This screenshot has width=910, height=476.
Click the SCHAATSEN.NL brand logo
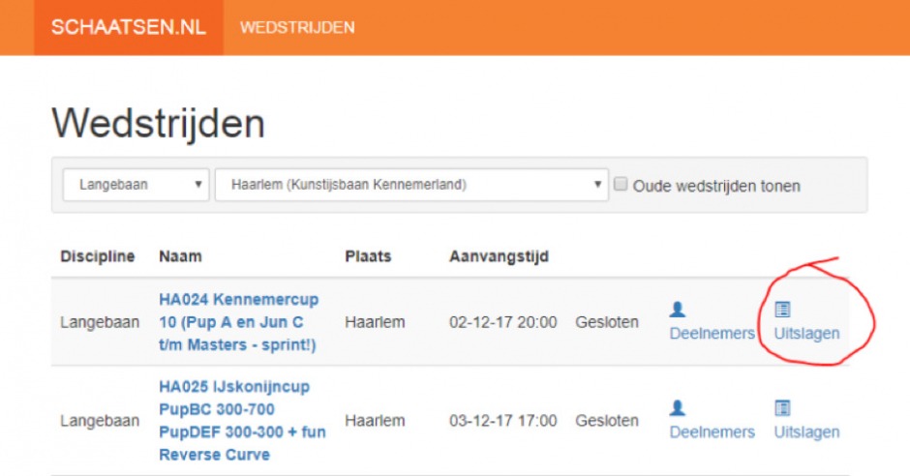pos(129,27)
